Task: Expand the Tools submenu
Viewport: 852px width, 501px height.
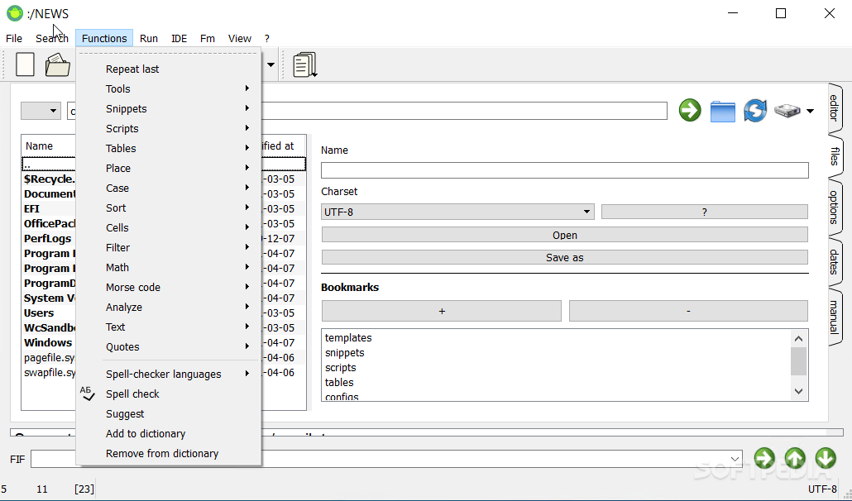Action: [169, 88]
